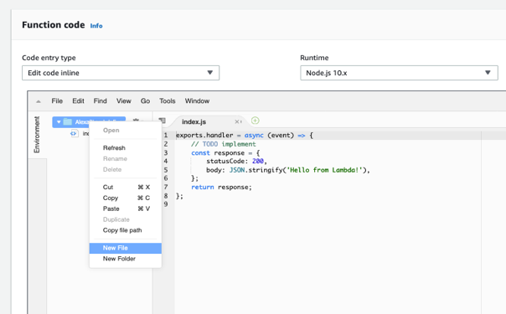Toggle the Environment side panel
The image size is (506, 314).
[37, 135]
